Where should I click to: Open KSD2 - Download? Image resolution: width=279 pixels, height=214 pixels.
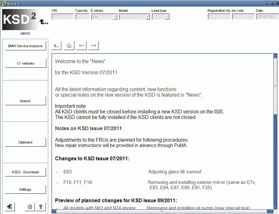[25, 172]
